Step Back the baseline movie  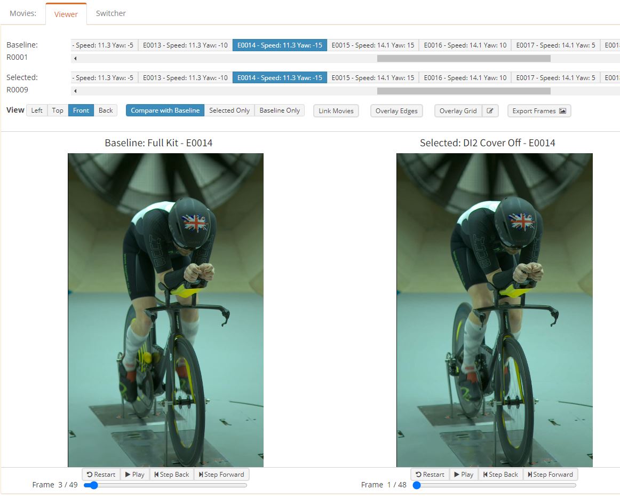[171, 474]
